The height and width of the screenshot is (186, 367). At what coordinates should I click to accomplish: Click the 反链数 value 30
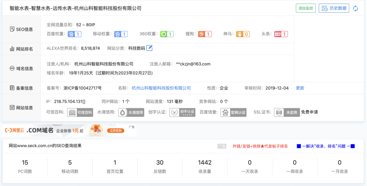tap(160, 162)
